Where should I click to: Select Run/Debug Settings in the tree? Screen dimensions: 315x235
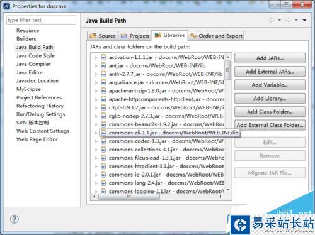coord(41,114)
